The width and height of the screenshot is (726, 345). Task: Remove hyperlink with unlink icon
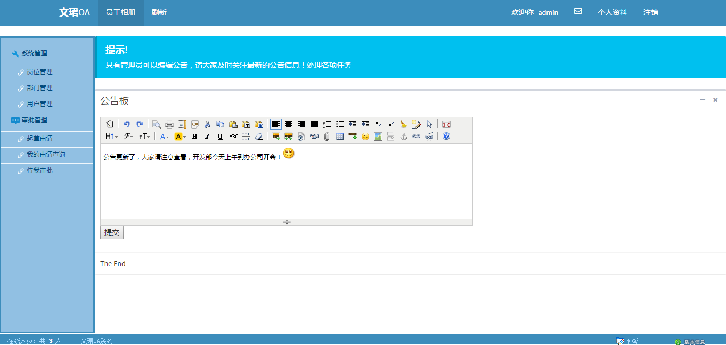point(429,137)
